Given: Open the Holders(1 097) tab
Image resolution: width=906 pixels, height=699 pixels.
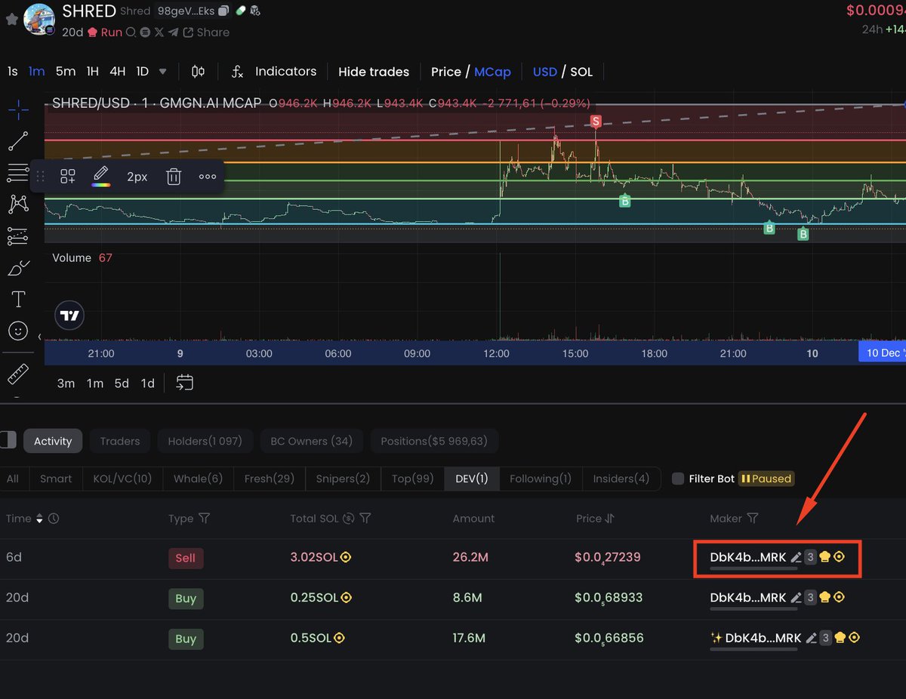Looking at the screenshot, I should [x=205, y=441].
